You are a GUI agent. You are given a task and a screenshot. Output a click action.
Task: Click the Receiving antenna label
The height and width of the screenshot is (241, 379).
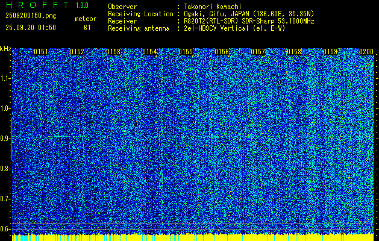pos(139,28)
